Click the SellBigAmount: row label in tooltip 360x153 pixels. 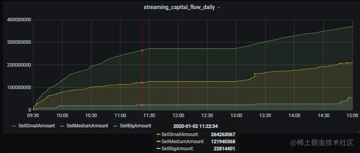[x=178, y=149]
